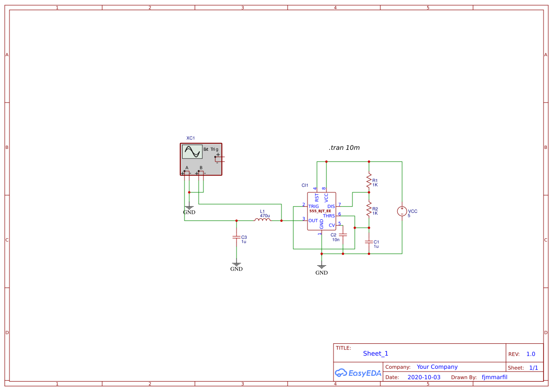Select the GND symbol under C3
Screen dimensions: 553x391
(236, 264)
